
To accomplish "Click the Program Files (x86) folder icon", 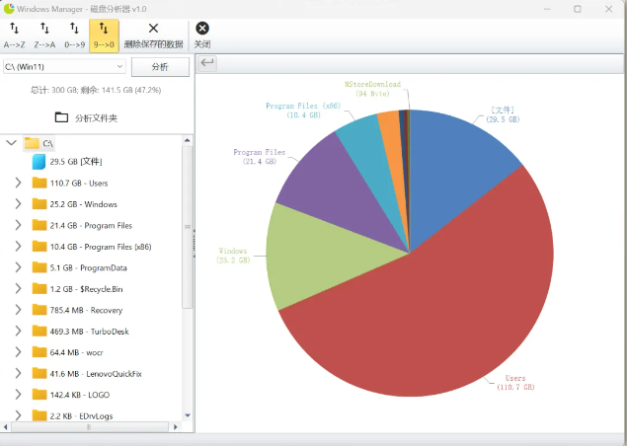I will click(x=39, y=246).
